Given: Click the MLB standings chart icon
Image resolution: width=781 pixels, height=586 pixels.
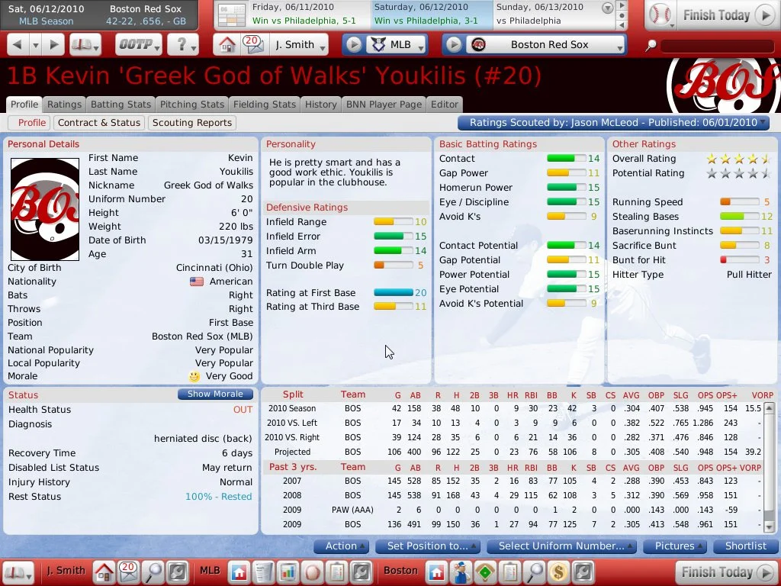Looking at the screenshot, I should [x=288, y=572].
